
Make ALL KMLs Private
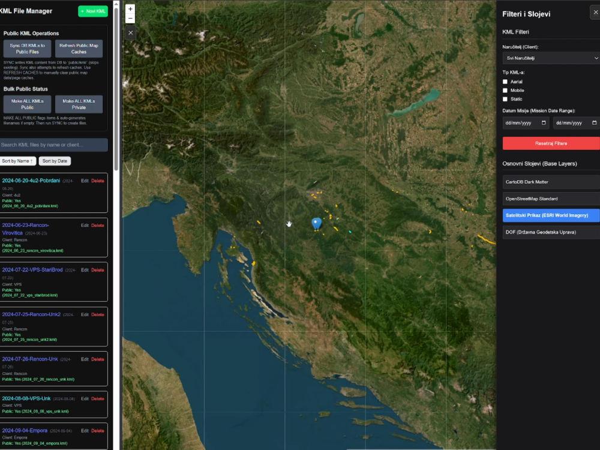pyautogui.click(x=79, y=104)
